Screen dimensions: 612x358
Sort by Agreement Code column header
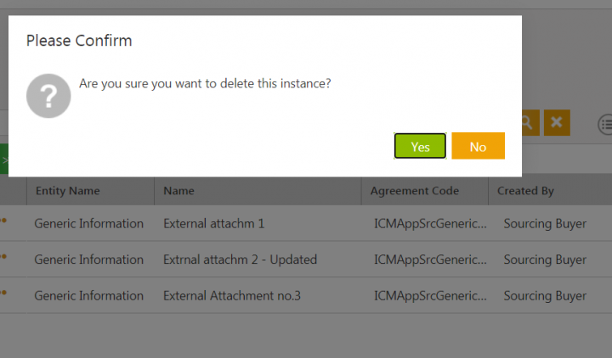point(414,191)
